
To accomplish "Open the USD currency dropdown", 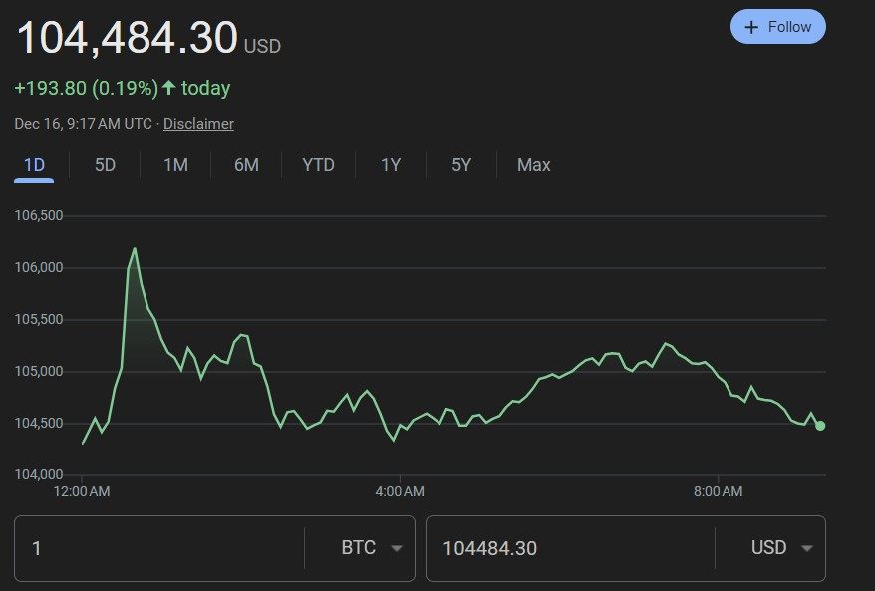I will [781, 548].
